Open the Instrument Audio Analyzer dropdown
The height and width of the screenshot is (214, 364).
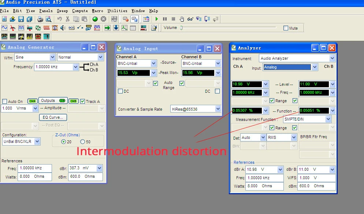point(332,58)
